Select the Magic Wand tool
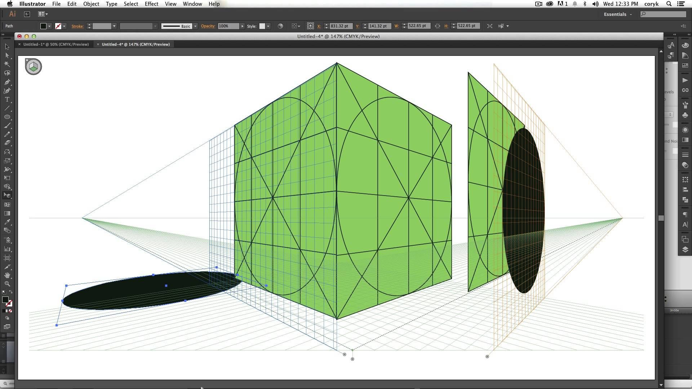 coord(7,64)
